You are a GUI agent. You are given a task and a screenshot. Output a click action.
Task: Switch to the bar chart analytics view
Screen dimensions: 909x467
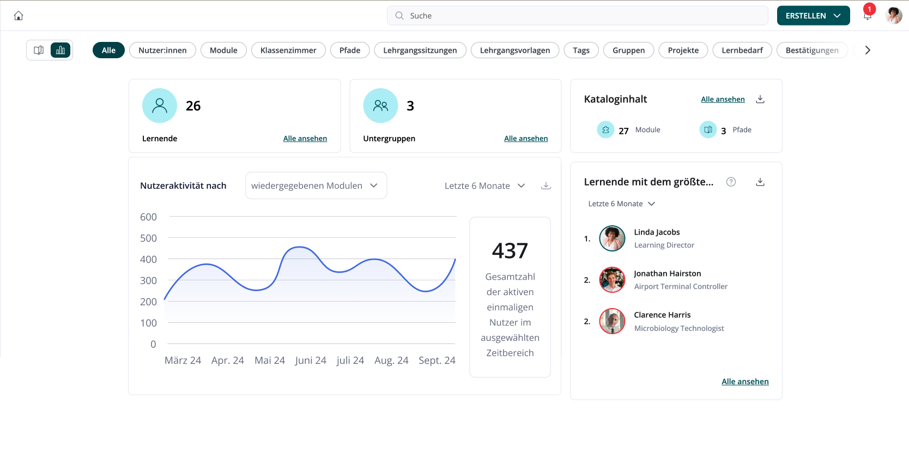pos(60,50)
